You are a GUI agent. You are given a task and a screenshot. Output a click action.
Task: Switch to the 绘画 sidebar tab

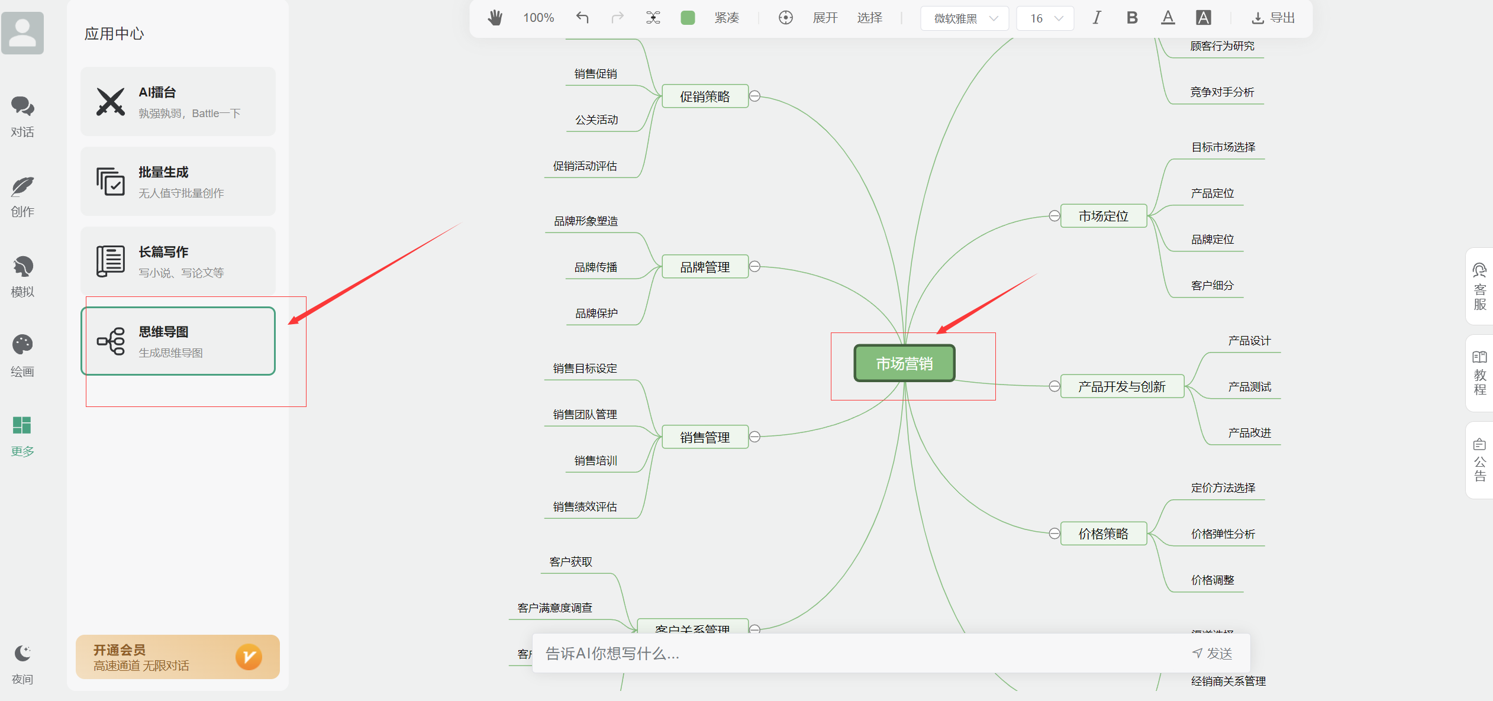[22, 355]
